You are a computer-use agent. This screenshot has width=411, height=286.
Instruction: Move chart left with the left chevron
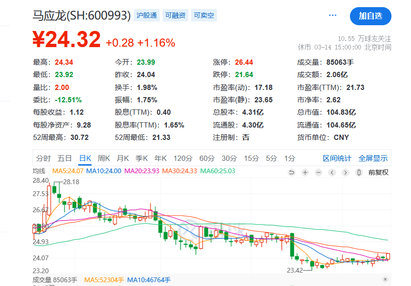pos(332,172)
